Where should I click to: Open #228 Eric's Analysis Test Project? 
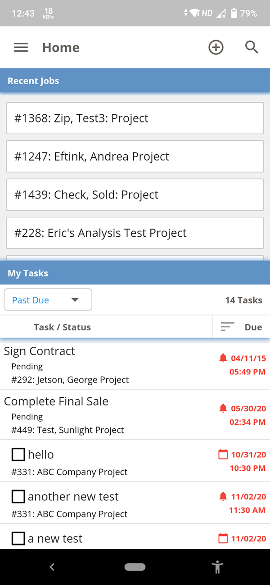pos(135,233)
